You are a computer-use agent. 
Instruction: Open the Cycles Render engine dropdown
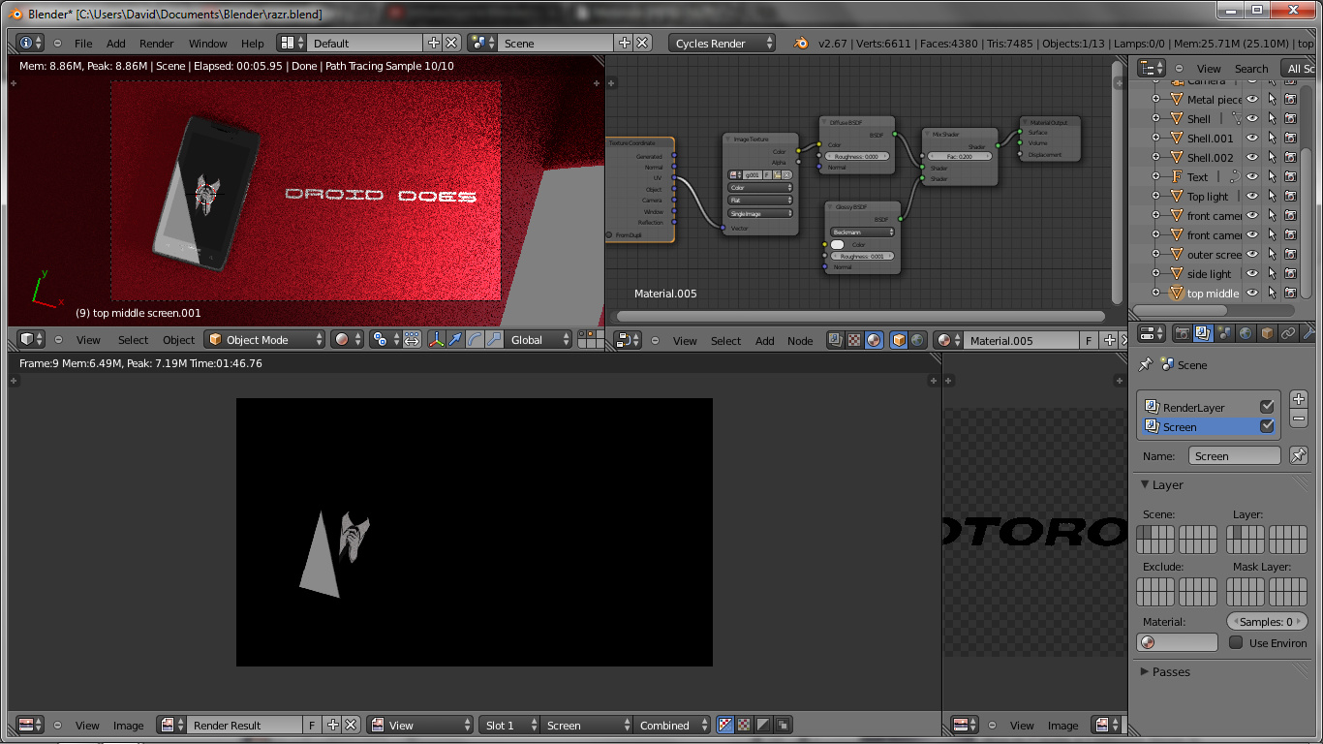pos(722,43)
